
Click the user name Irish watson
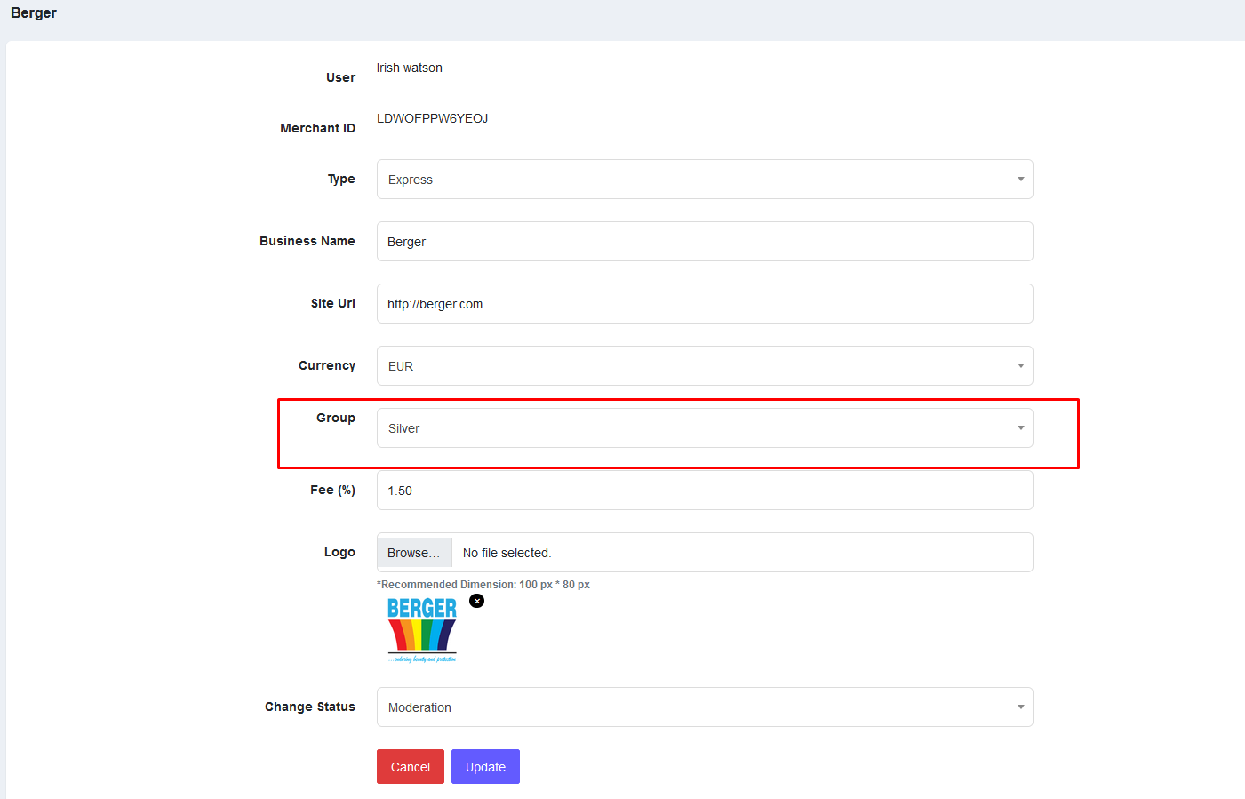coord(410,68)
